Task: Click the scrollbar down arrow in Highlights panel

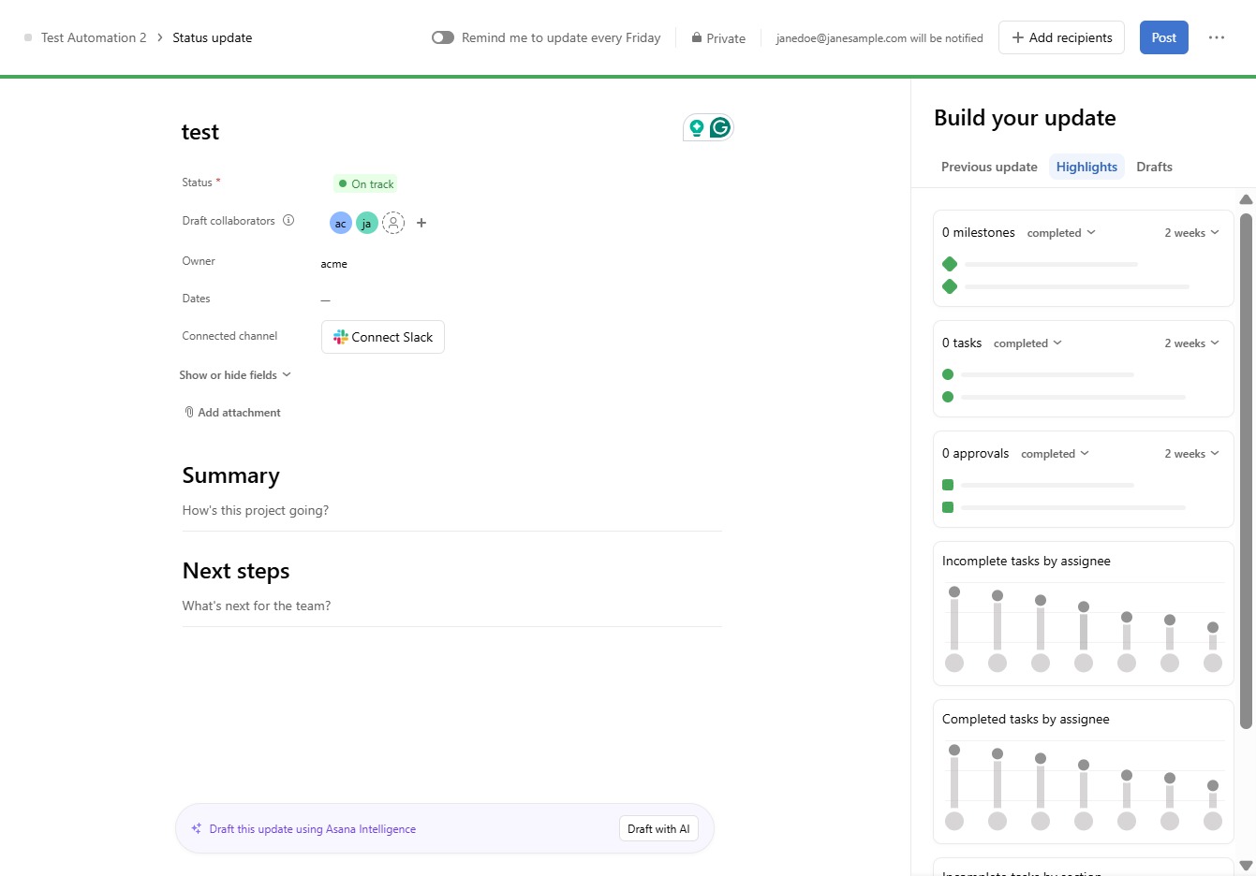Action: tap(1246, 866)
